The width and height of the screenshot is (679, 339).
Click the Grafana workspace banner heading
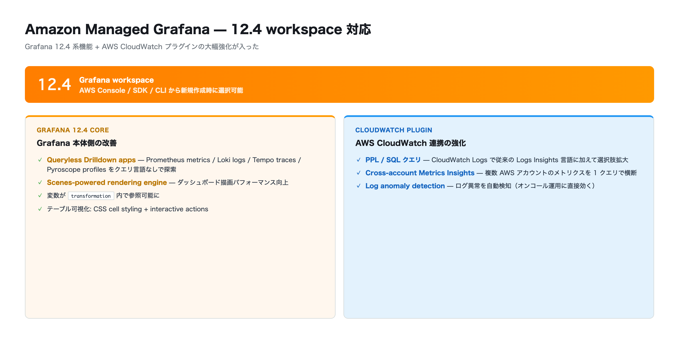[x=117, y=80]
